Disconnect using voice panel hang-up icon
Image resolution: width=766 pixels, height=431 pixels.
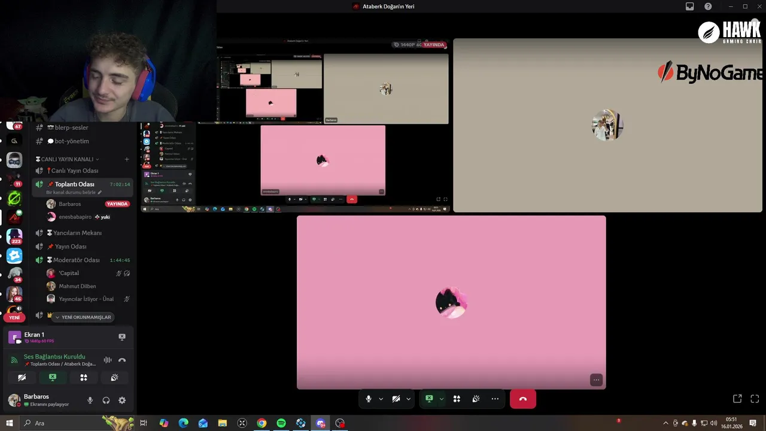pos(122,360)
